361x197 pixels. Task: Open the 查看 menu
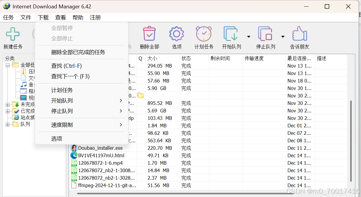point(61,18)
